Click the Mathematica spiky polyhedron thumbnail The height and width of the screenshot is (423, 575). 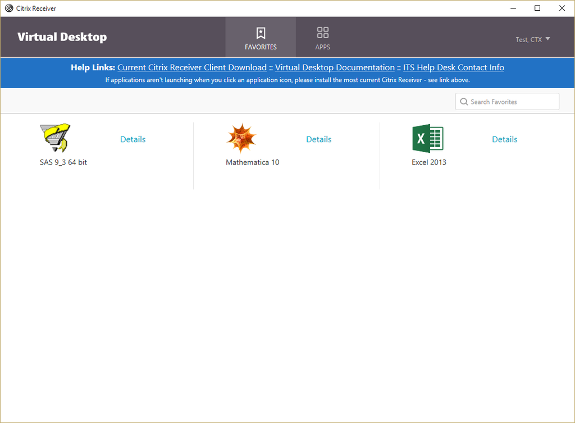click(x=241, y=138)
